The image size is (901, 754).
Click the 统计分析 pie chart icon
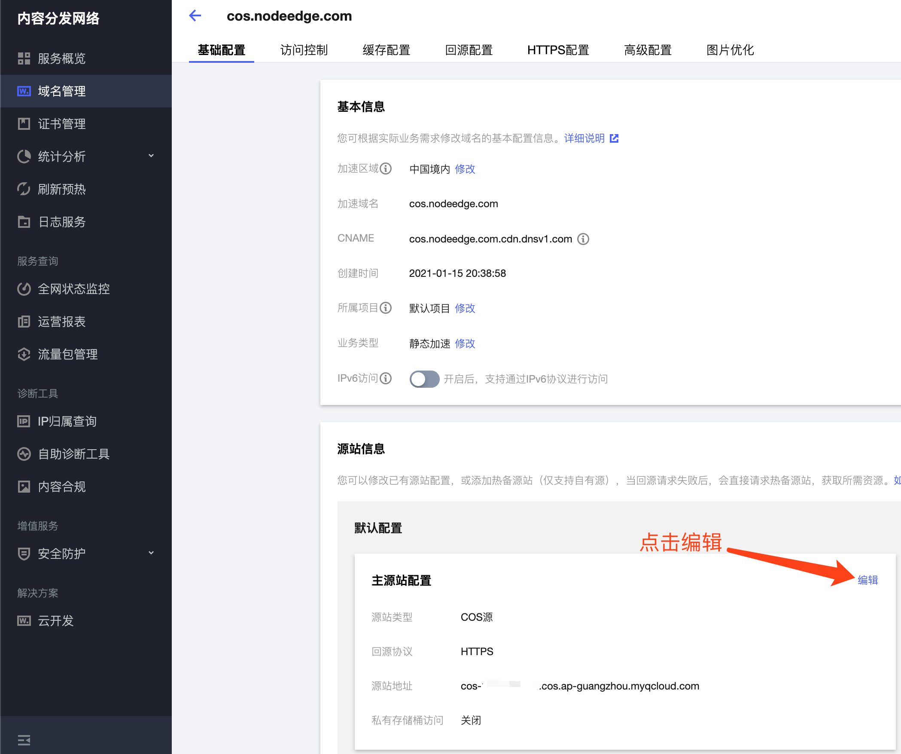click(24, 156)
